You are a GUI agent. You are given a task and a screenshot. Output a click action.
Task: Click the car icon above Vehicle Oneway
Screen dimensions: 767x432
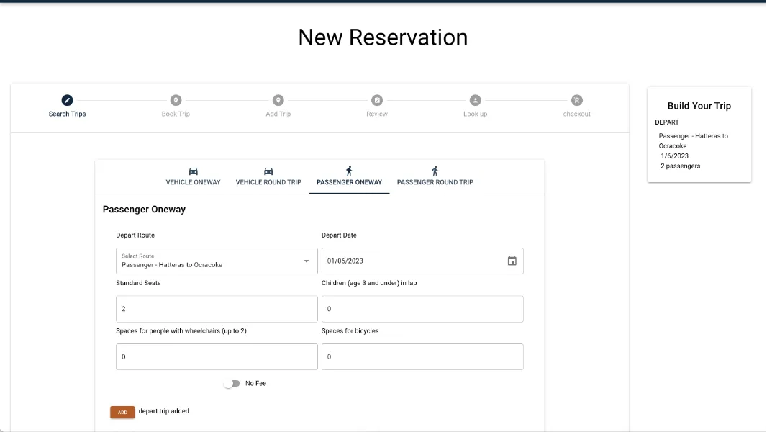193,171
